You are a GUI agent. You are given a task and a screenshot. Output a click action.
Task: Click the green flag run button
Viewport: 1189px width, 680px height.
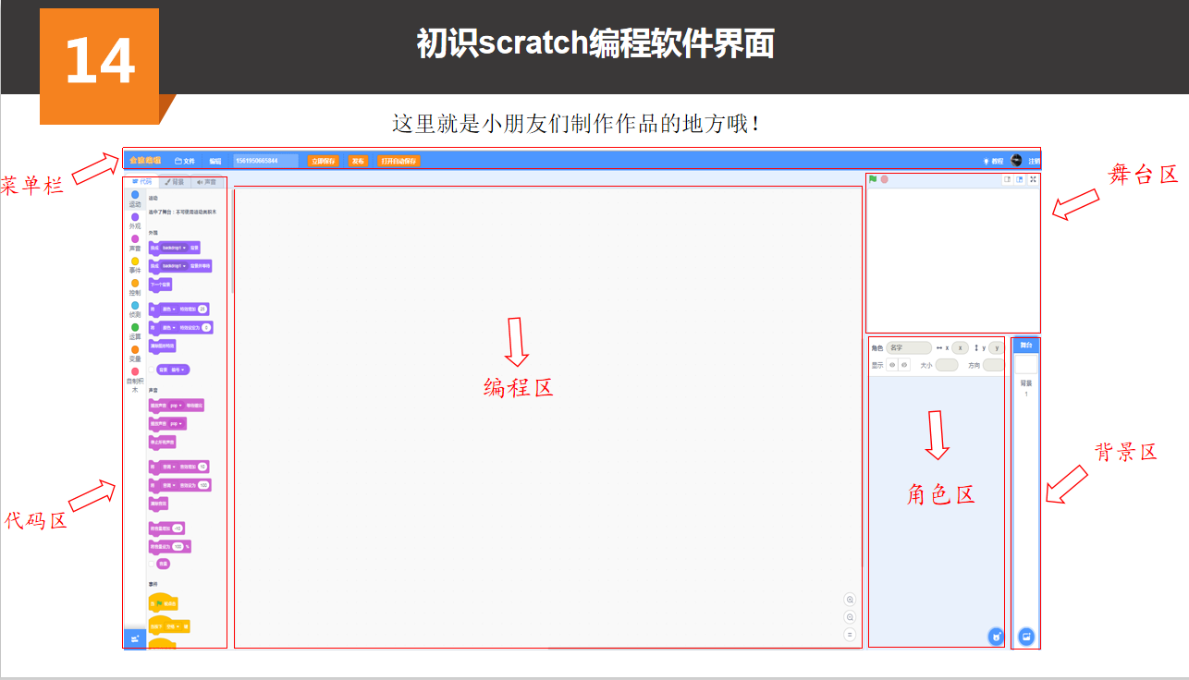pyautogui.click(x=873, y=179)
